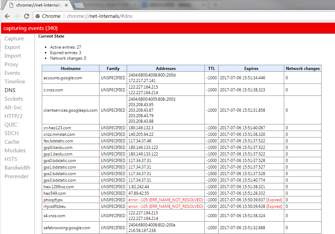Click the error text in the phoqzfypx row
Image resolution: width=335 pixels, height=234 pixels.
point(165,200)
